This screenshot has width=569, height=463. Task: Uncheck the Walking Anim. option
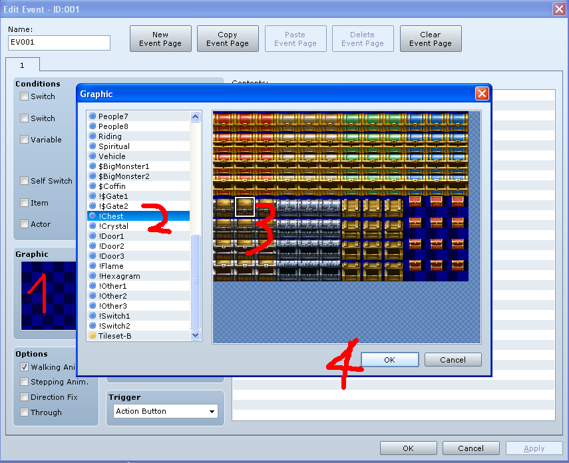tap(25, 367)
